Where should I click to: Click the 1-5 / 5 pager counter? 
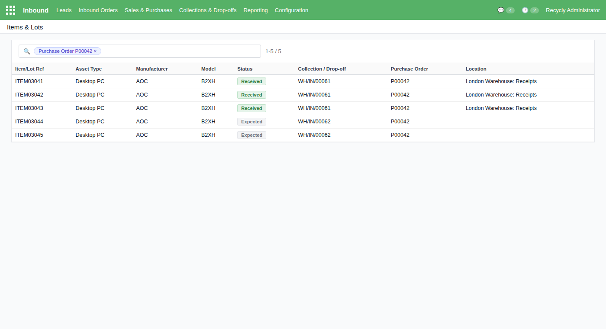pyautogui.click(x=273, y=51)
